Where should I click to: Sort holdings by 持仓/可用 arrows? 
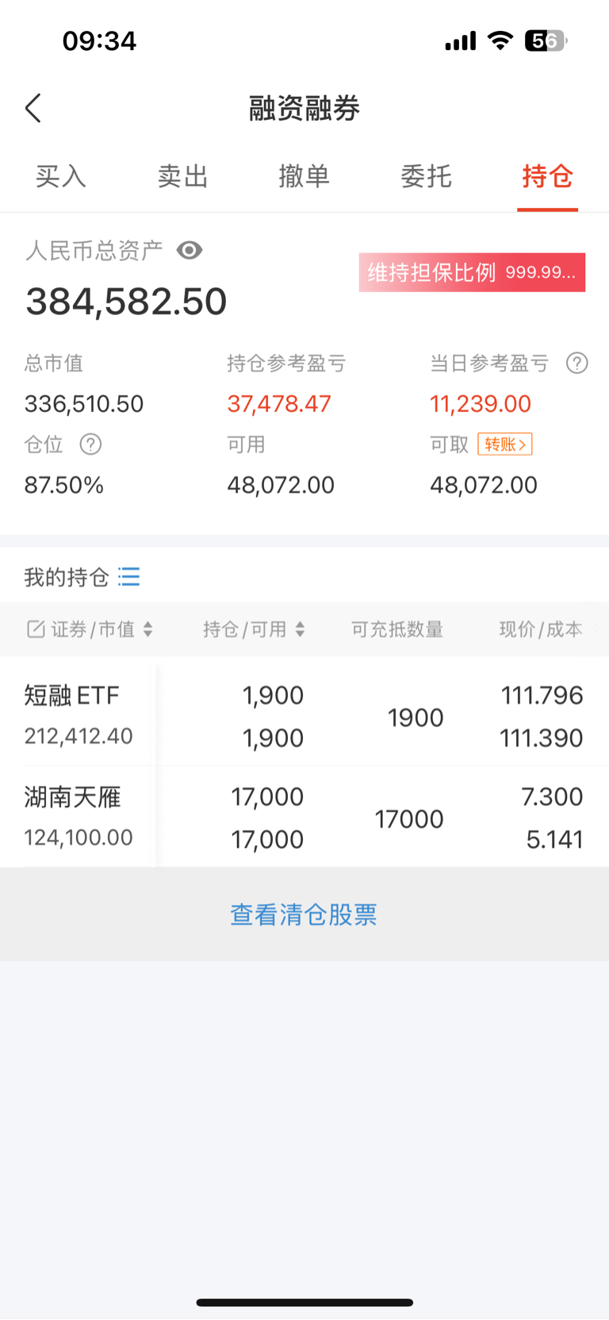(300, 629)
